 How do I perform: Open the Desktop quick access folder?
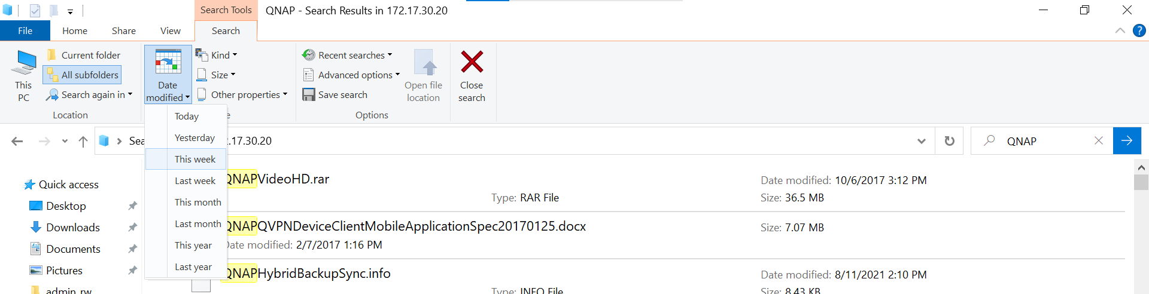pyautogui.click(x=66, y=206)
